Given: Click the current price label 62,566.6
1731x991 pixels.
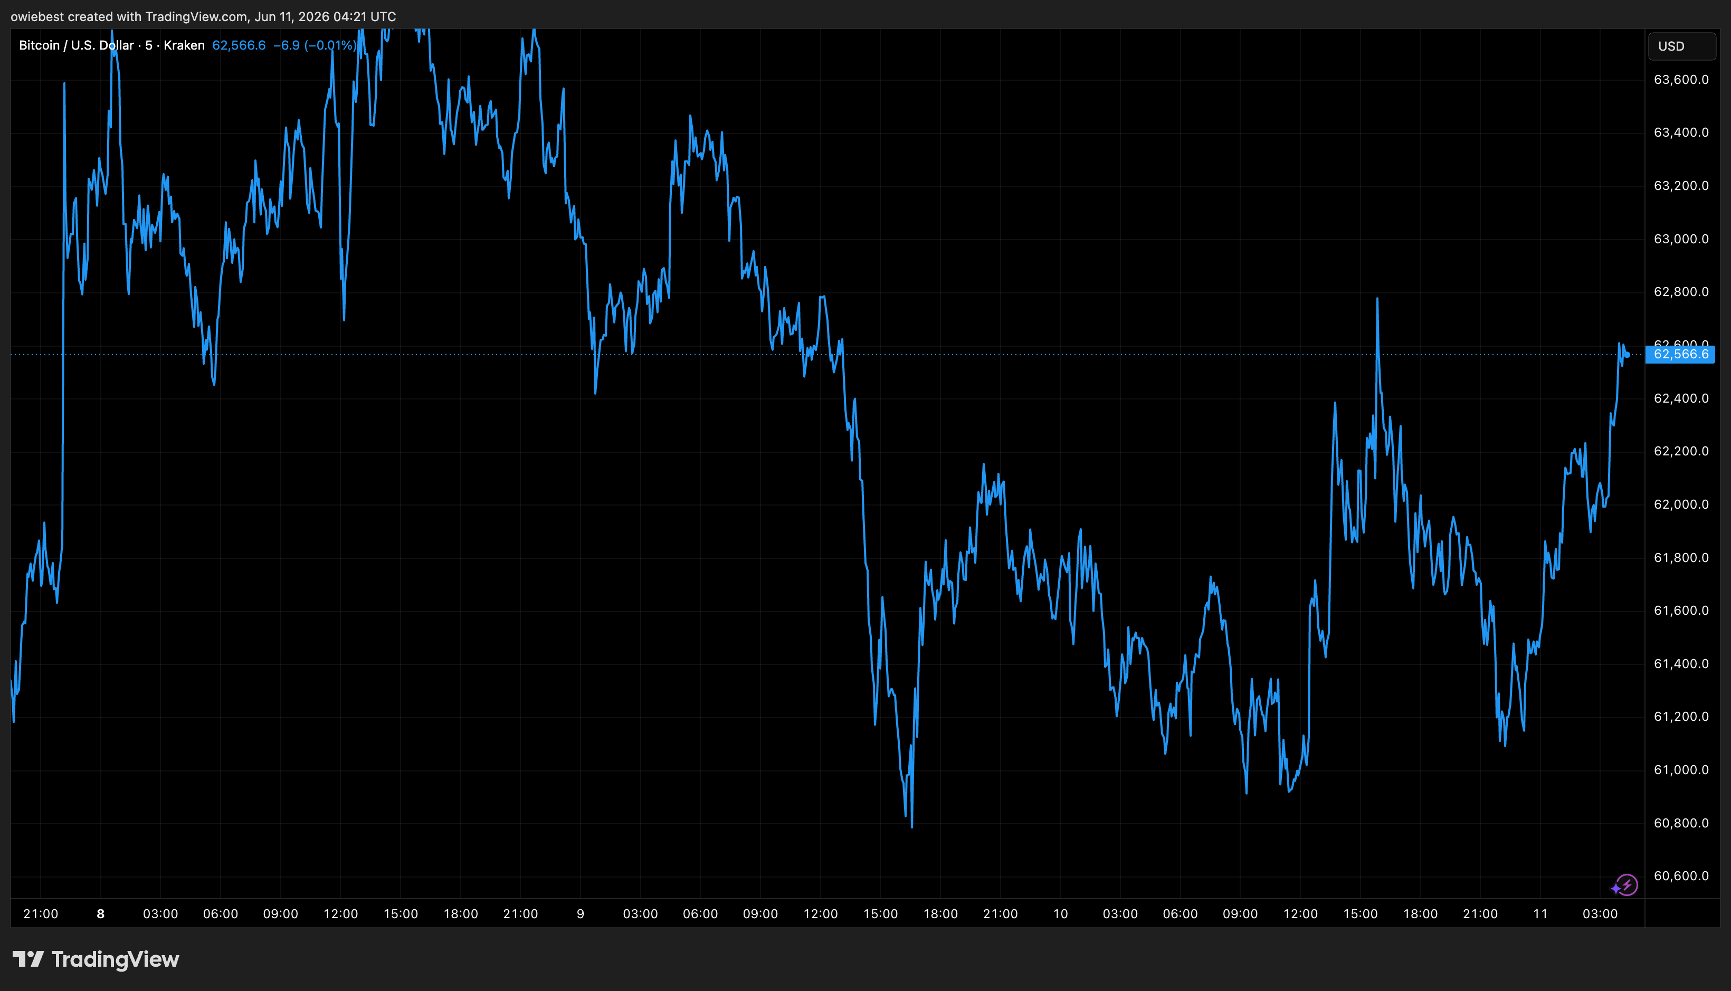Looking at the screenshot, I should [1680, 354].
